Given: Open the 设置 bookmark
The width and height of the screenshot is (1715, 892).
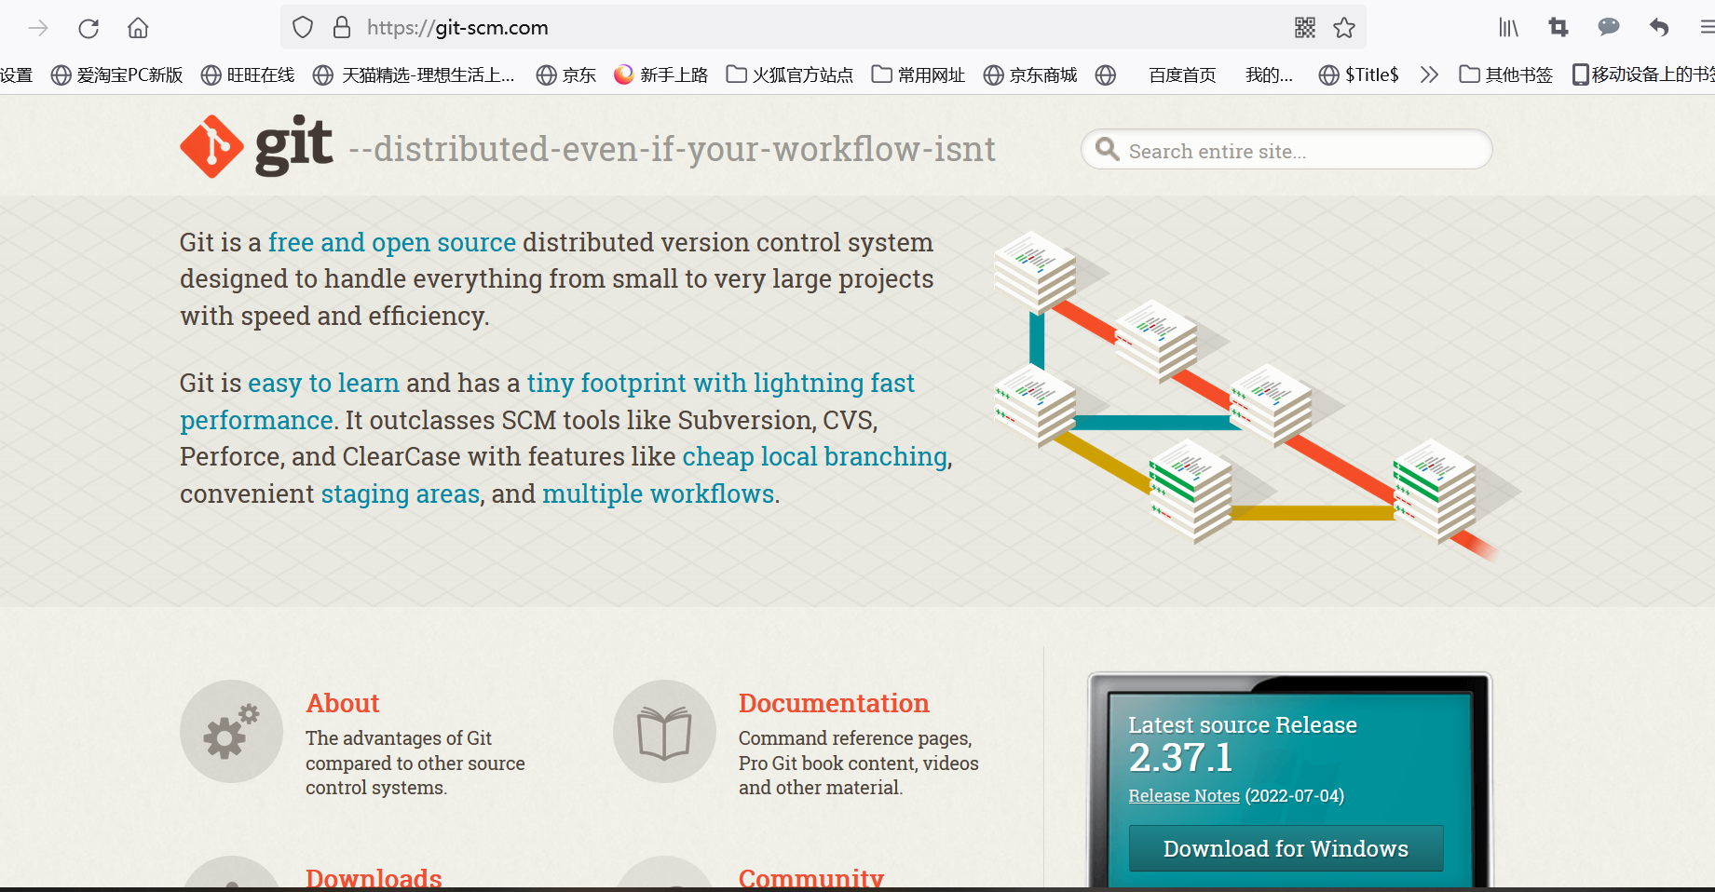Looking at the screenshot, I should coord(16,75).
